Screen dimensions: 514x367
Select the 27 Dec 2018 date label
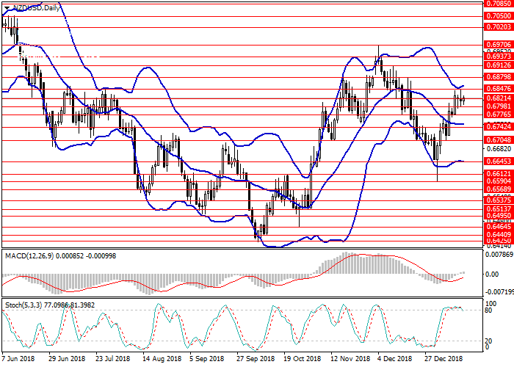tap(443, 360)
